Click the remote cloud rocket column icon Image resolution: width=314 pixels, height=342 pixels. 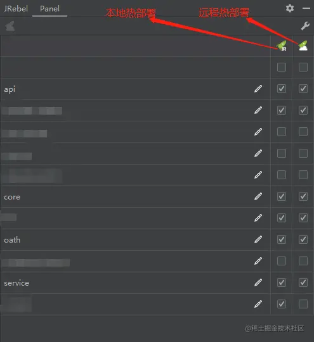303,46
